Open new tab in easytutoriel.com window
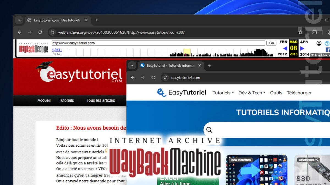The image size is (330, 185). pos(210,66)
